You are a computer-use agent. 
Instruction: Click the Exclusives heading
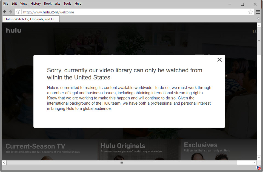pyautogui.click(x=201, y=145)
